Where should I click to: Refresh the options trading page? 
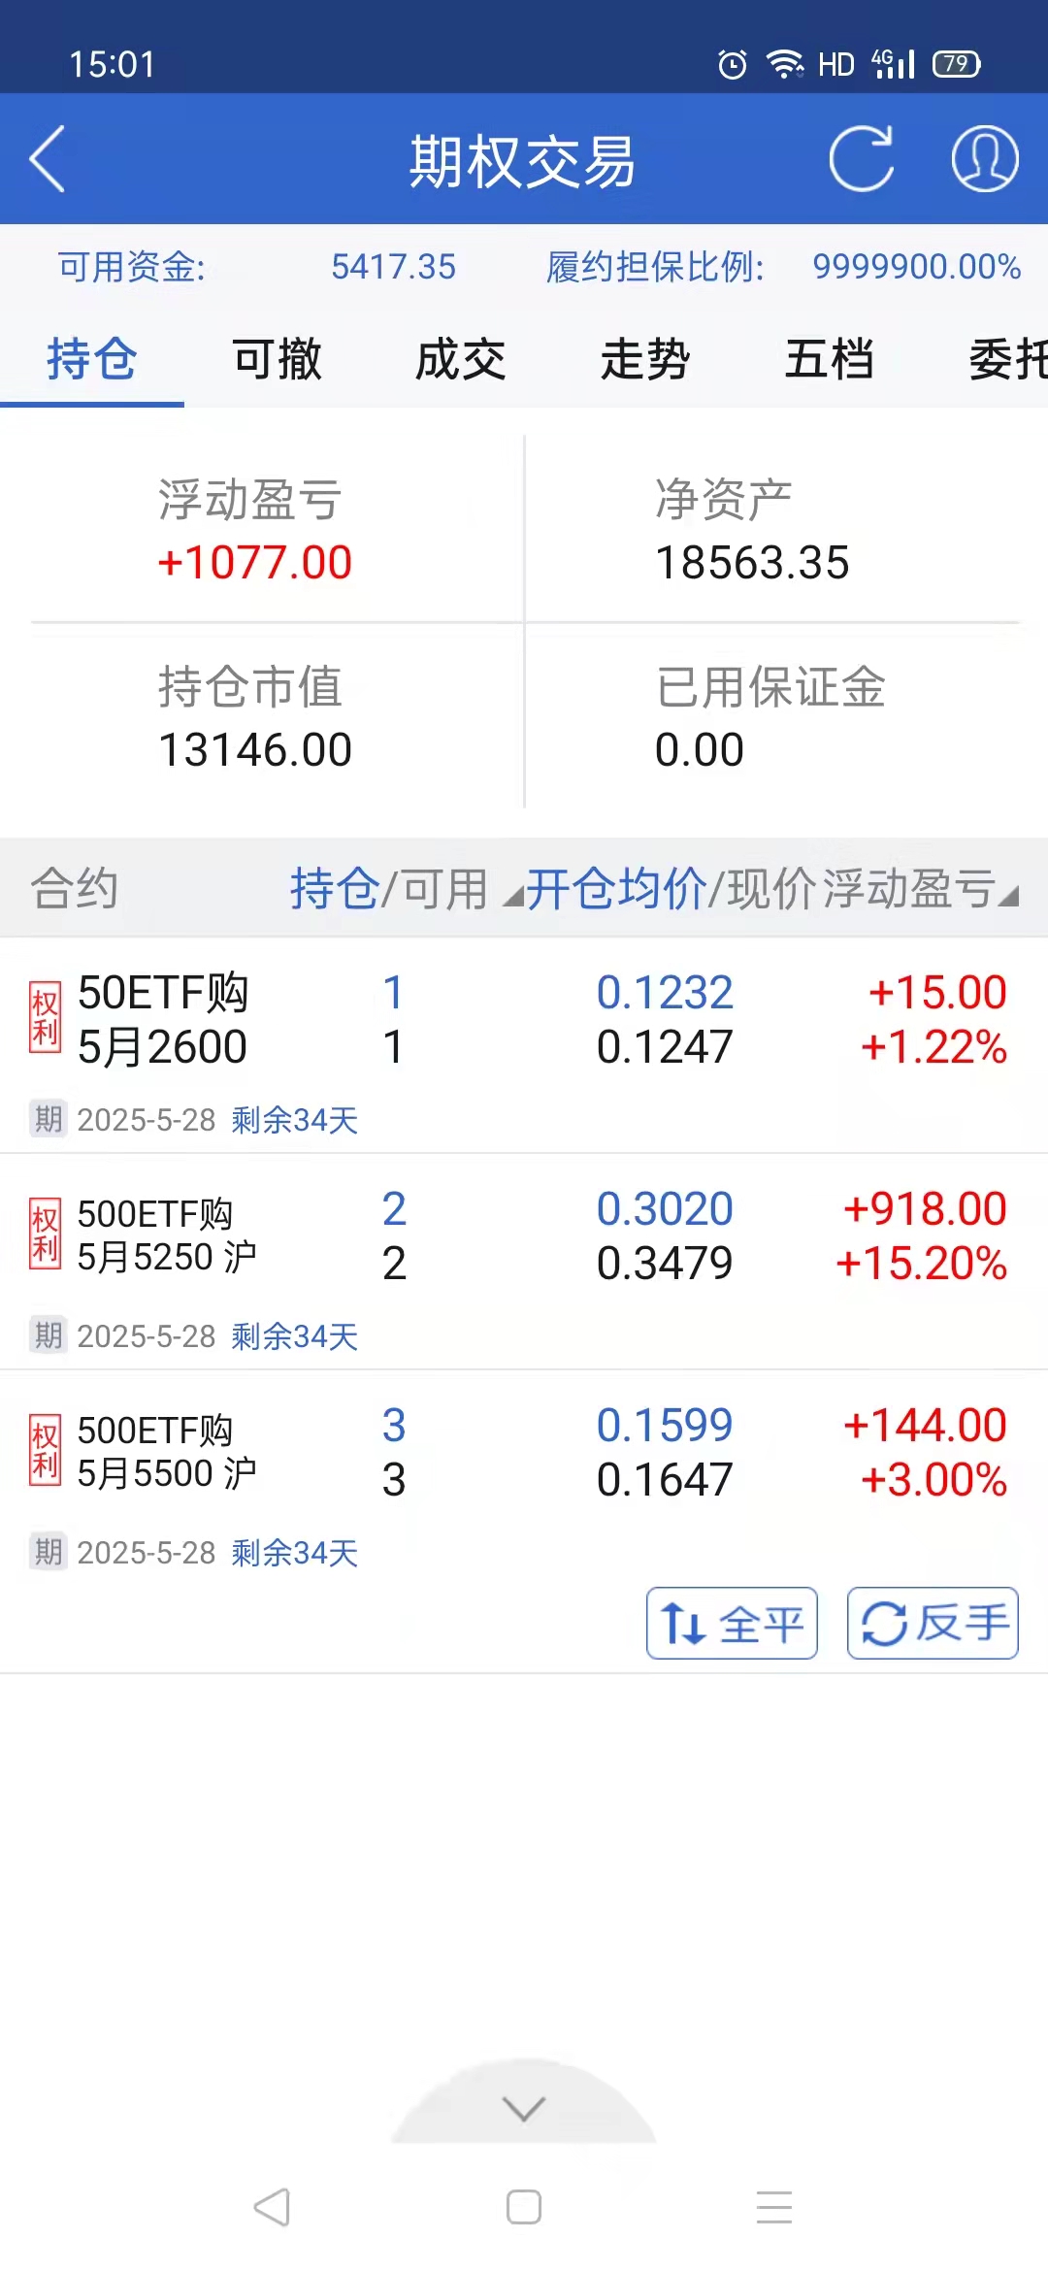(862, 159)
